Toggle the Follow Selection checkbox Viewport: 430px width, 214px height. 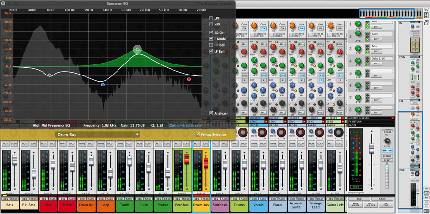pos(198,135)
